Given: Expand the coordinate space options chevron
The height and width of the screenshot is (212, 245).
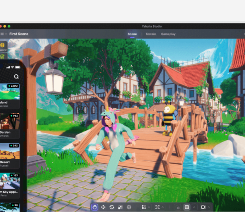Looking at the screenshot, I should pos(149,207).
